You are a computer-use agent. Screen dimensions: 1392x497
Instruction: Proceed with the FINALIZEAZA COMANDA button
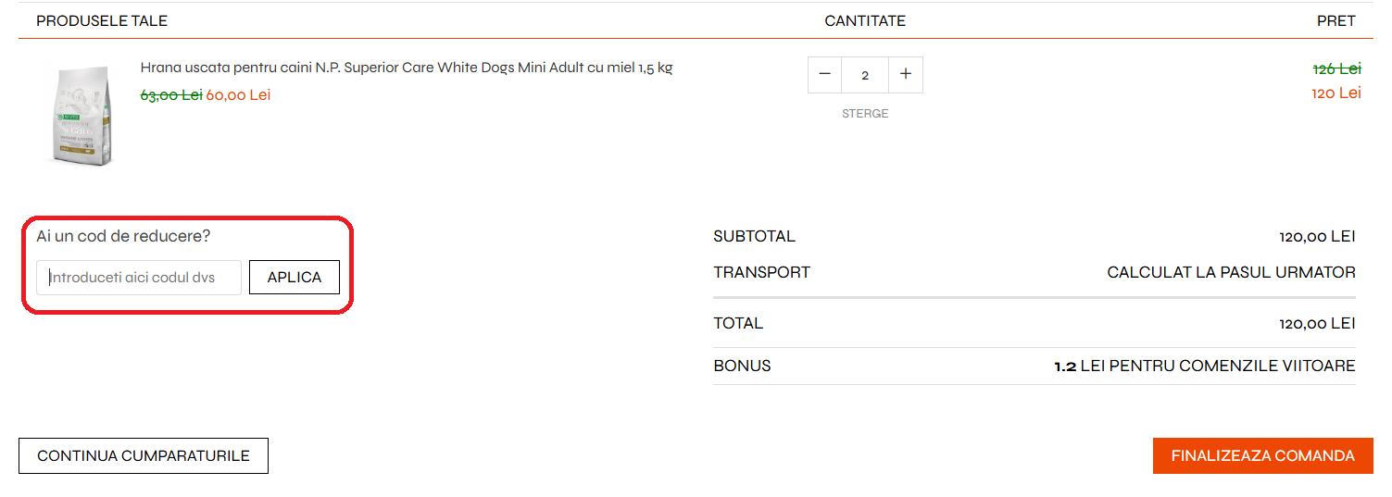[x=1262, y=456]
